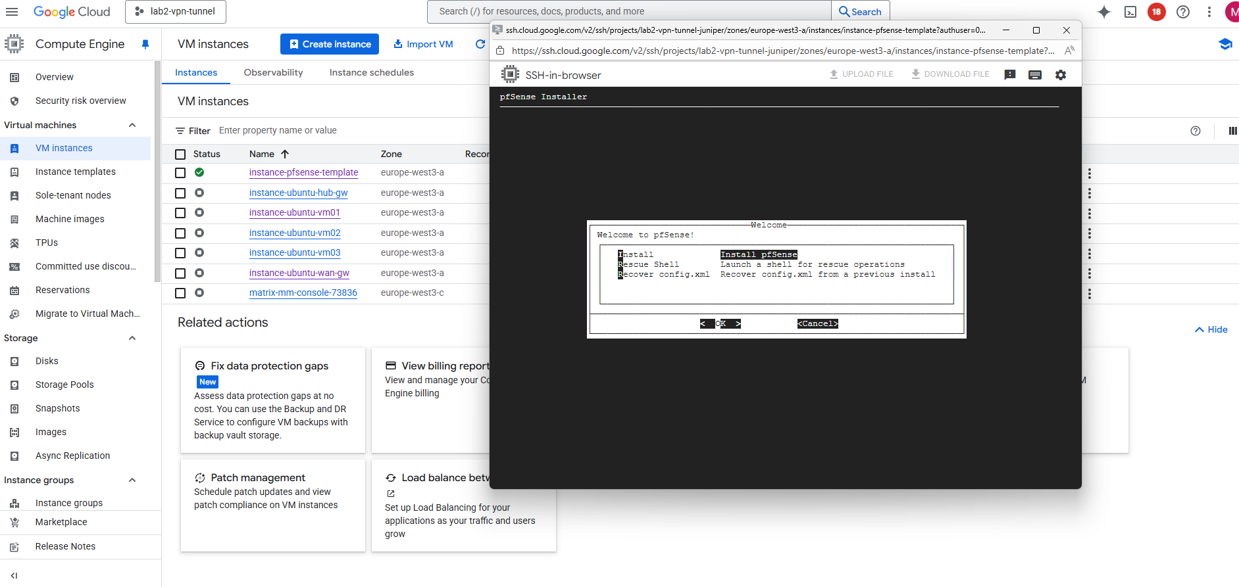Select checkbox for instance-pfsense-template
The height and width of the screenshot is (587, 1239).
(180, 173)
